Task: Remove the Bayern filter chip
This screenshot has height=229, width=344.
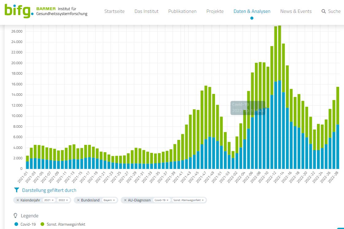Action: click(x=114, y=200)
